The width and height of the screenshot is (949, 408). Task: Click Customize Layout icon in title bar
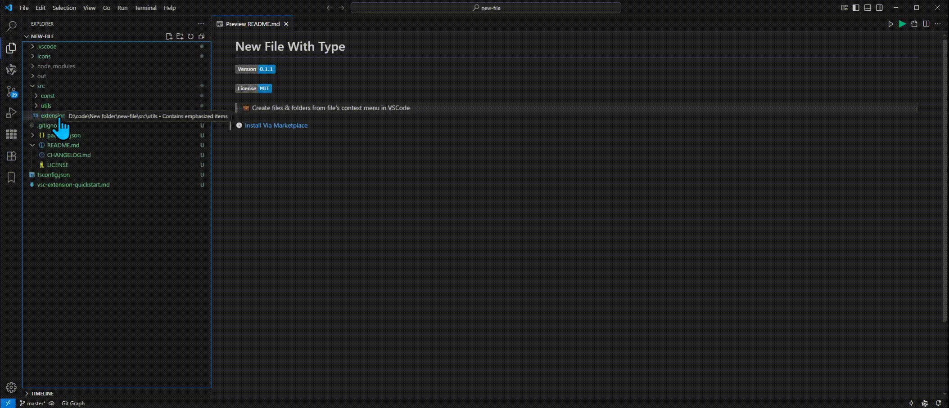click(844, 8)
